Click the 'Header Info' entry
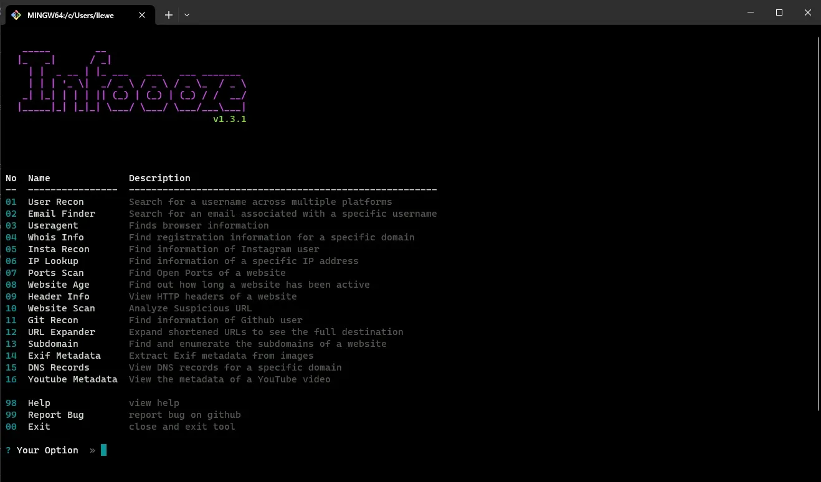Viewport: 821px width, 482px height. click(59, 296)
